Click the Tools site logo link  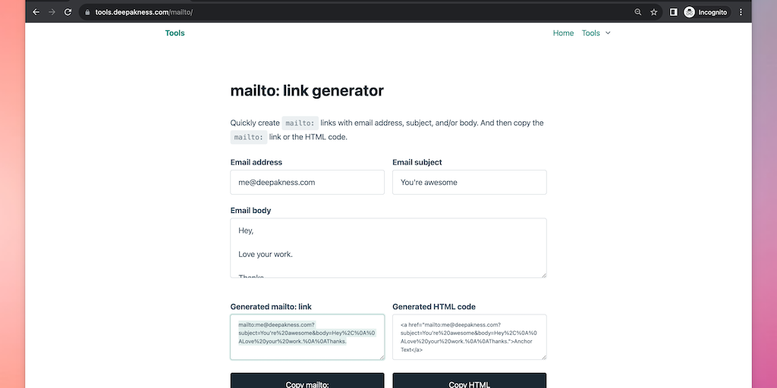coord(175,33)
